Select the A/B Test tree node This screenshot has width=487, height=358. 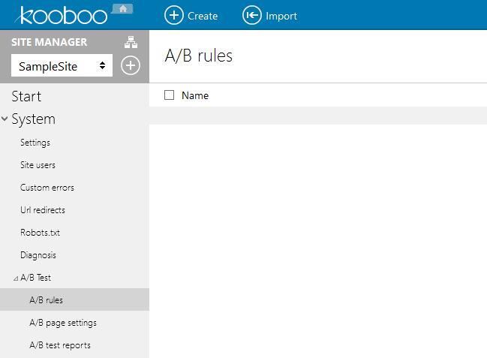(36, 278)
